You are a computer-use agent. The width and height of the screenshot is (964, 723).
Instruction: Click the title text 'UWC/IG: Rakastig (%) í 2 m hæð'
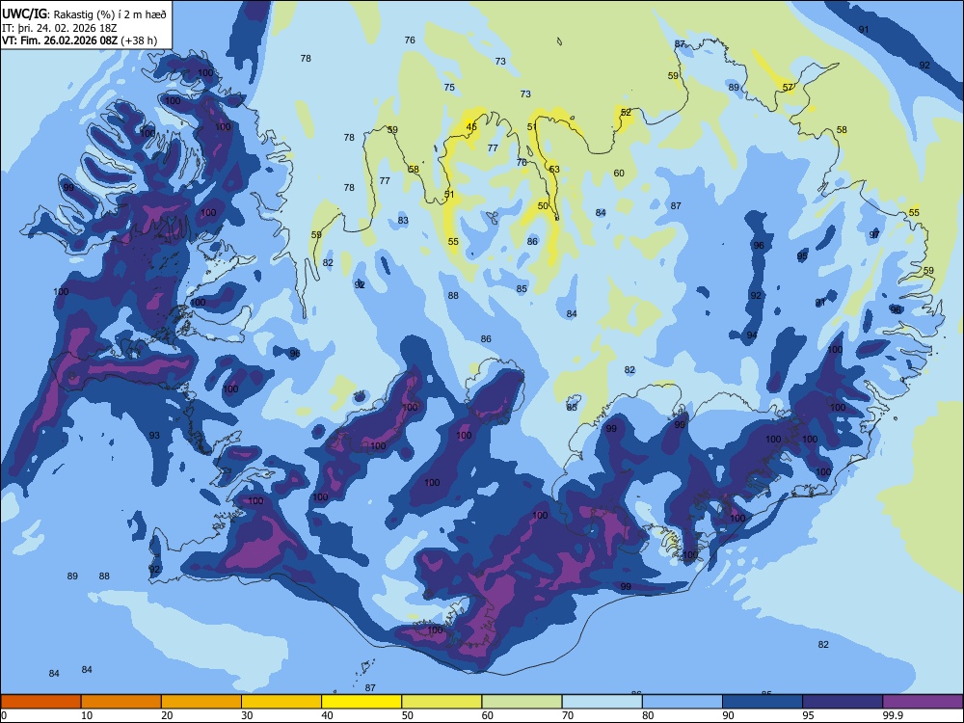[84, 14]
